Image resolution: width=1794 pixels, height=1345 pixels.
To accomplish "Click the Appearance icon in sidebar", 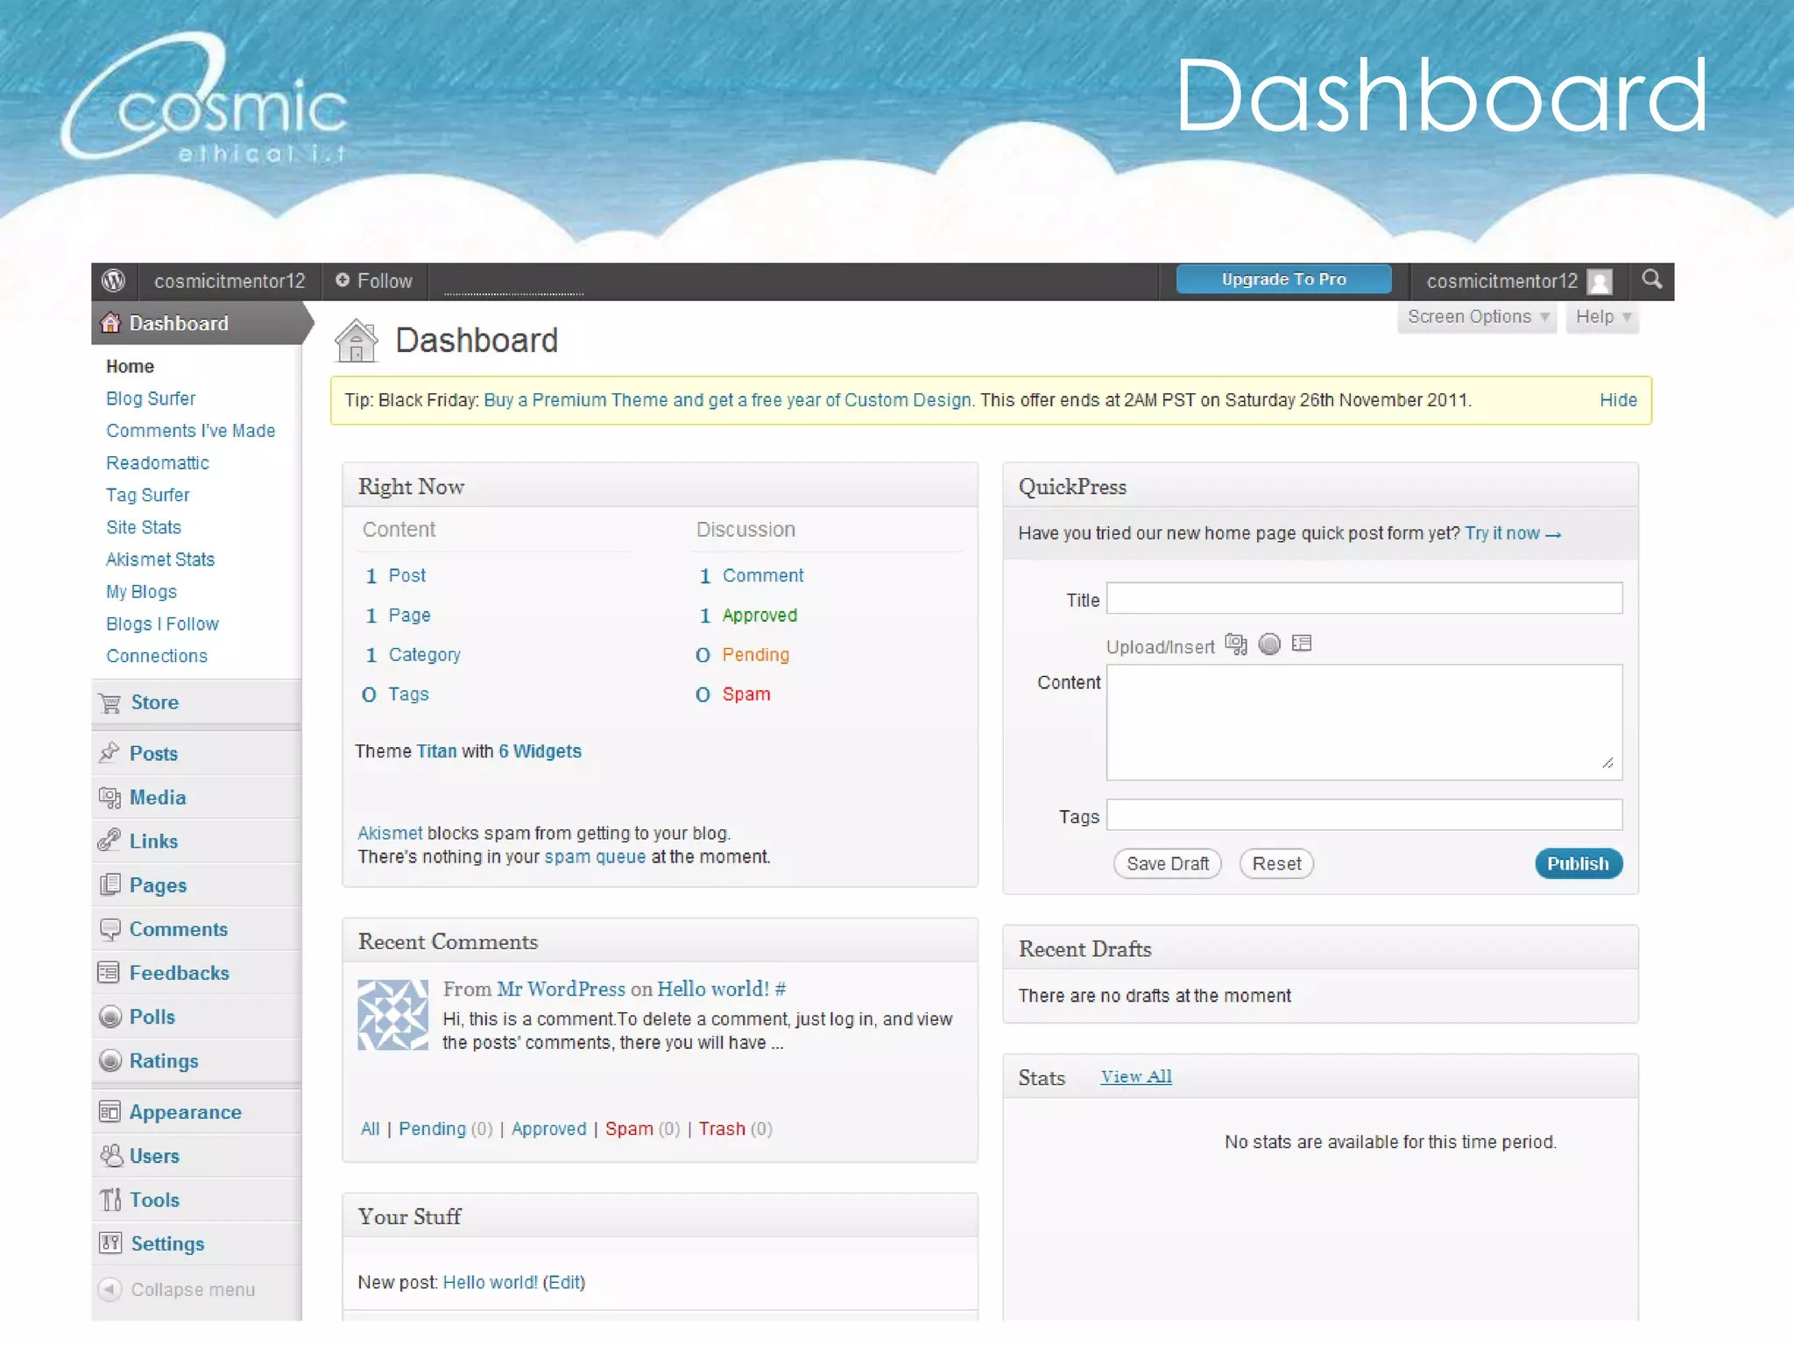I will coord(109,1112).
